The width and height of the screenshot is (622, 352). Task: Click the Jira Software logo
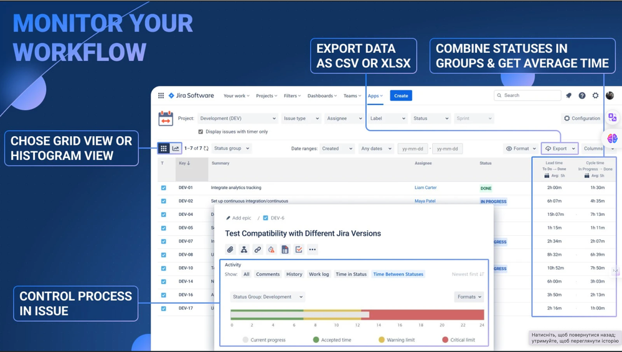pos(191,96)
